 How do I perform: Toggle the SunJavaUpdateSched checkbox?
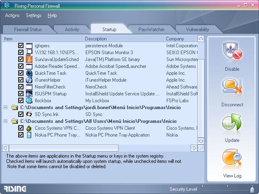point(21,59)
